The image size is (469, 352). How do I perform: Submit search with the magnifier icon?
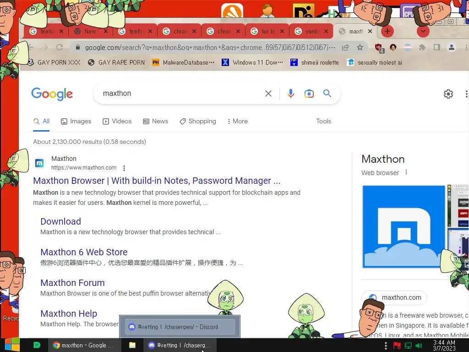tap(327, 93)
